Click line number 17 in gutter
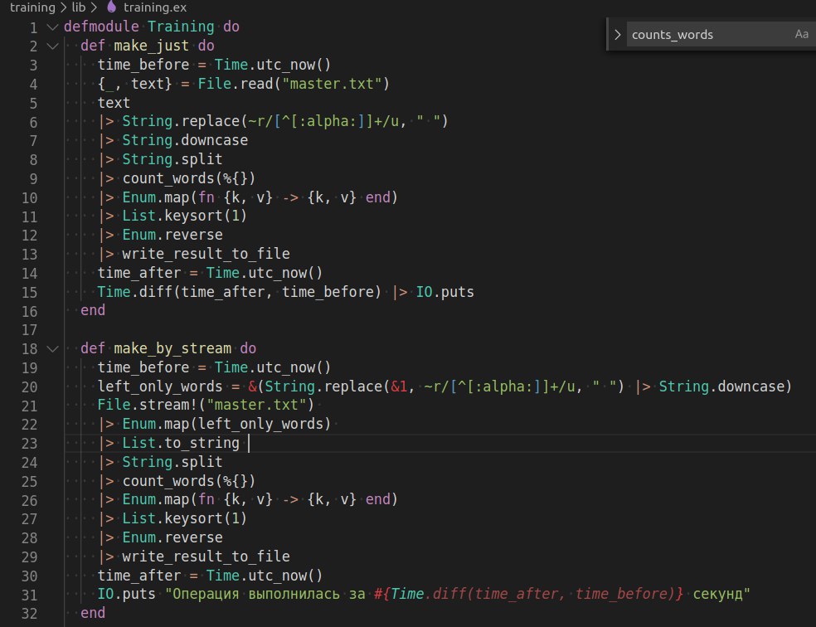Viewport: 816px width, 627px height. pyautogui.click(x=30, y=330)
